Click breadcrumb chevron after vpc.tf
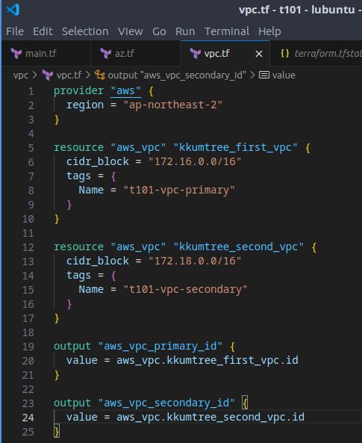The width and height of the screenshot is (362, 443). tap(88, 75)
